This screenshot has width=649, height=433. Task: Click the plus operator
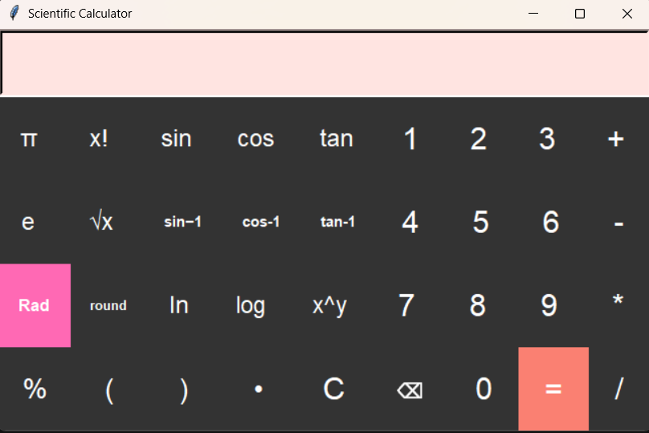[616, 139]
